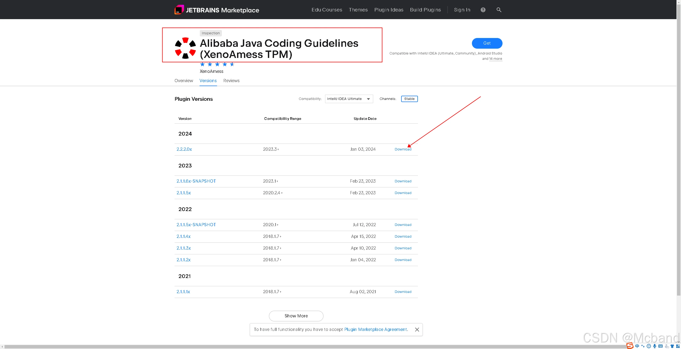Open the XenoAmess vendor link
This screenshot has width=681, height=349.
(x=211, y=71)
